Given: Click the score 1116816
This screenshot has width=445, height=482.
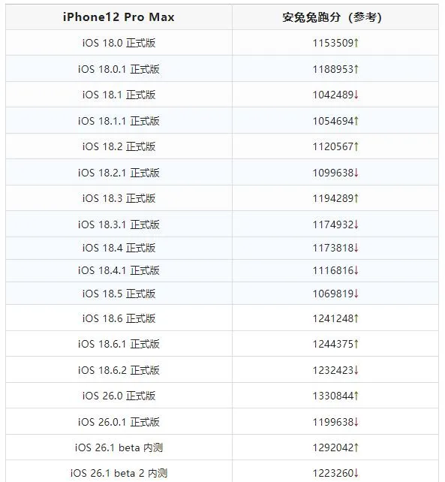Looking at the screenshot, I should 333,270.
